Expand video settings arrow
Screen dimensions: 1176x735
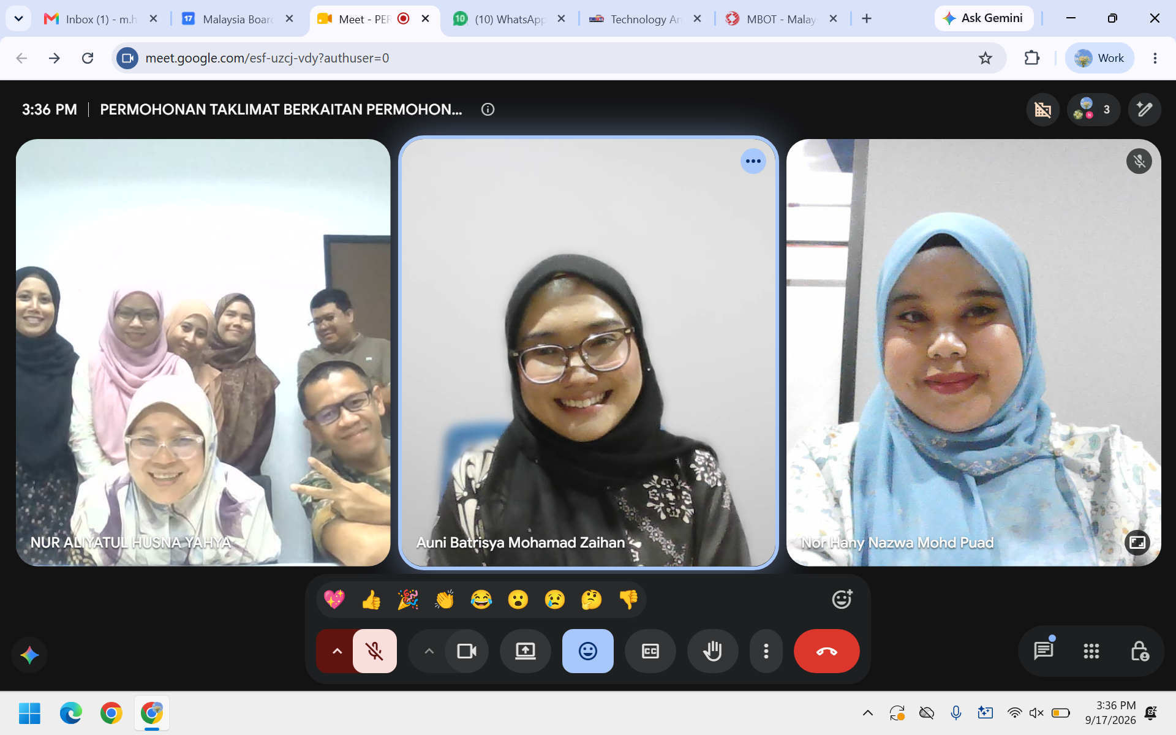tap(429, 651)
